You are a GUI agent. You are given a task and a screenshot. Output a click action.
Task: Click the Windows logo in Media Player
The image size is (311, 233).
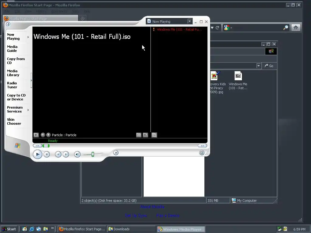17,146
